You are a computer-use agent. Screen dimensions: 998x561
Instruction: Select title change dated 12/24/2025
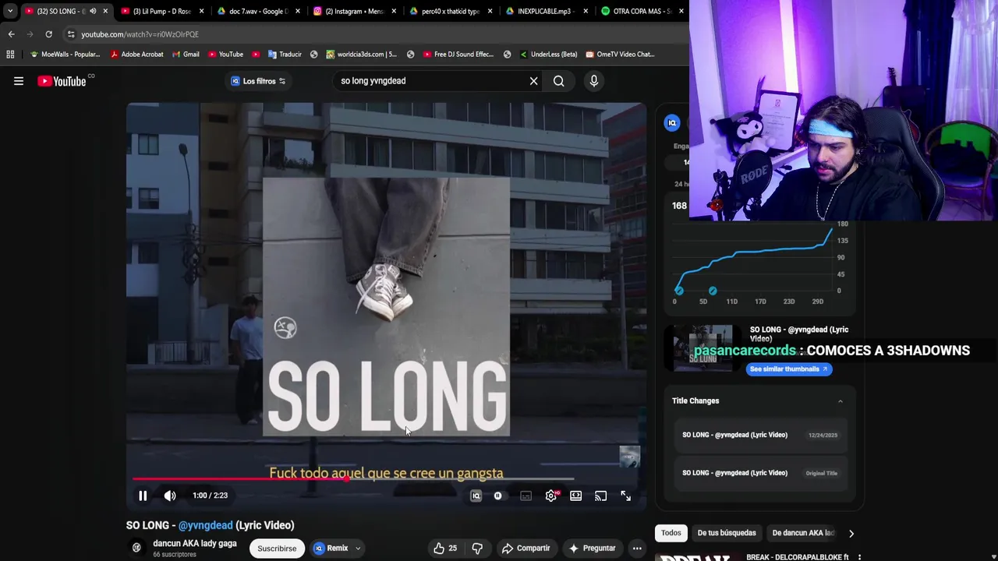coord(760,435)
